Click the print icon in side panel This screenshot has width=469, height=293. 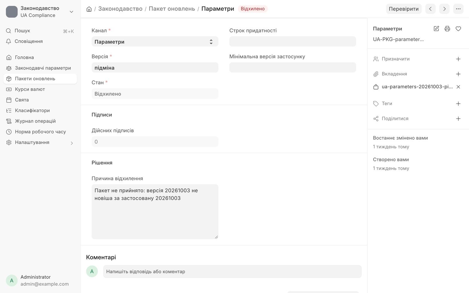447,29
